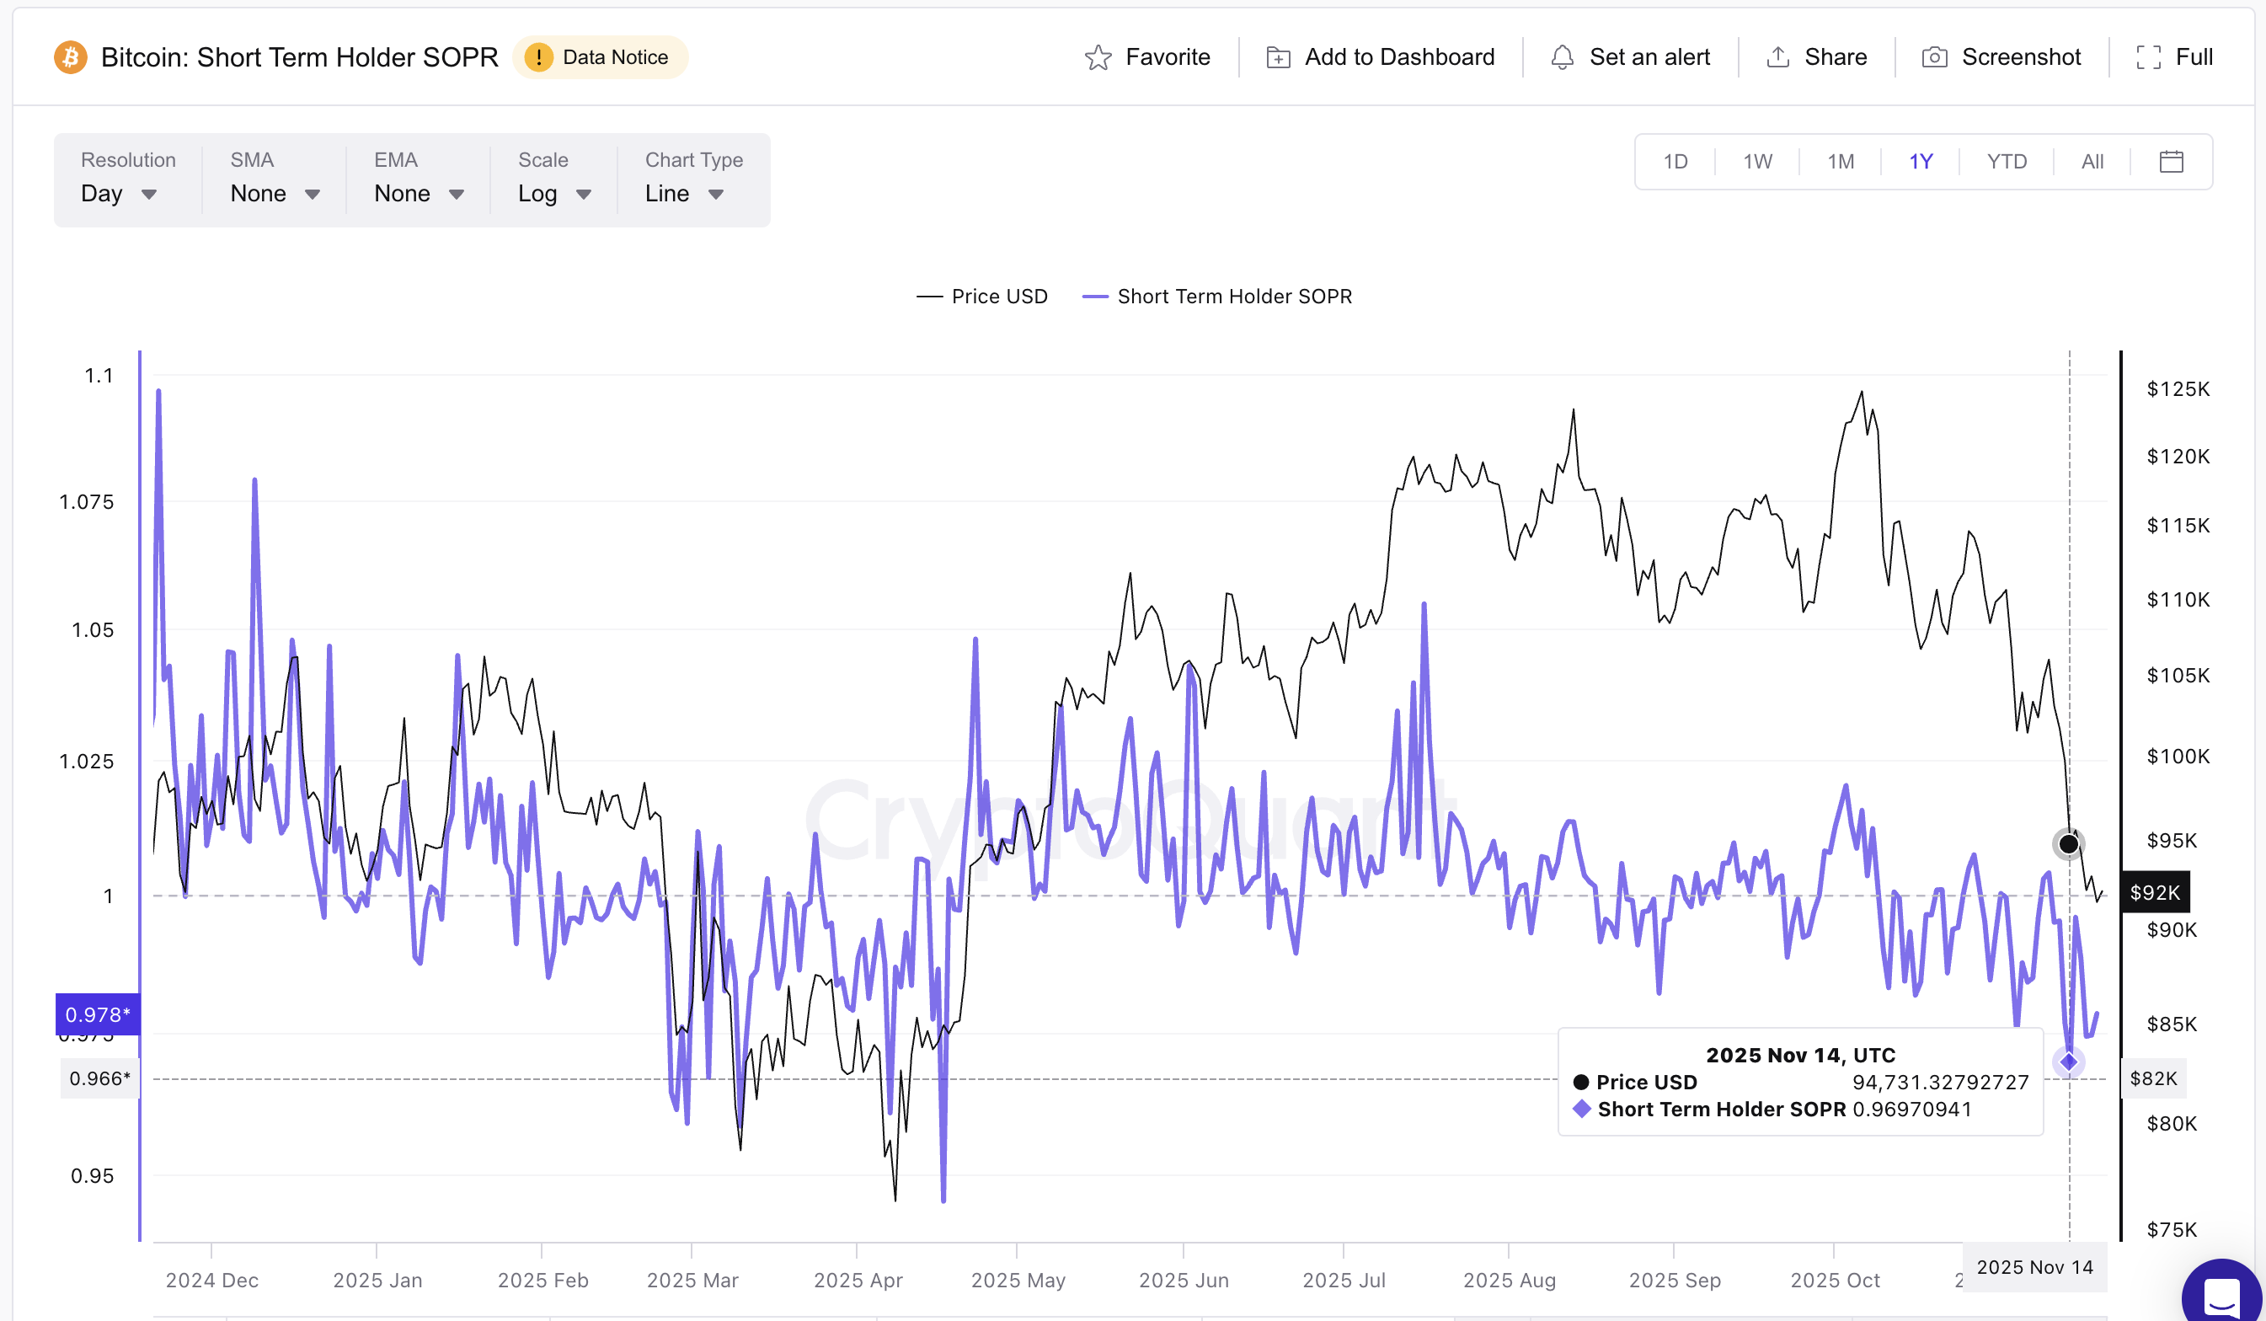Add chart to Dashboard

[x=1377, y=56]
